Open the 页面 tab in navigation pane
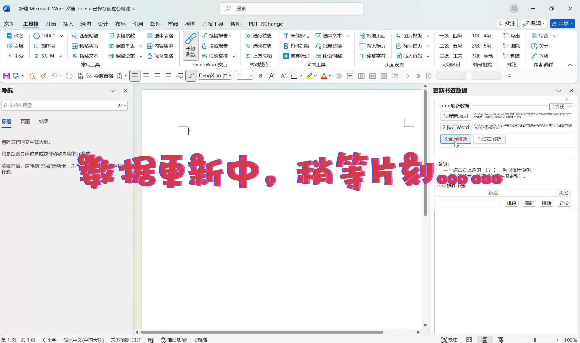580x343 pixels. click(x=25, y=121)
